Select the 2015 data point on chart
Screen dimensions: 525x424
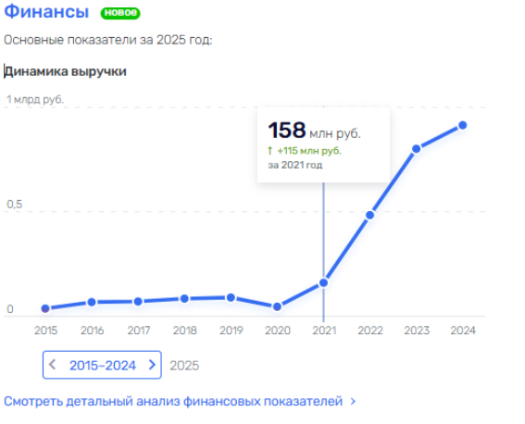[x=45, y=308]
